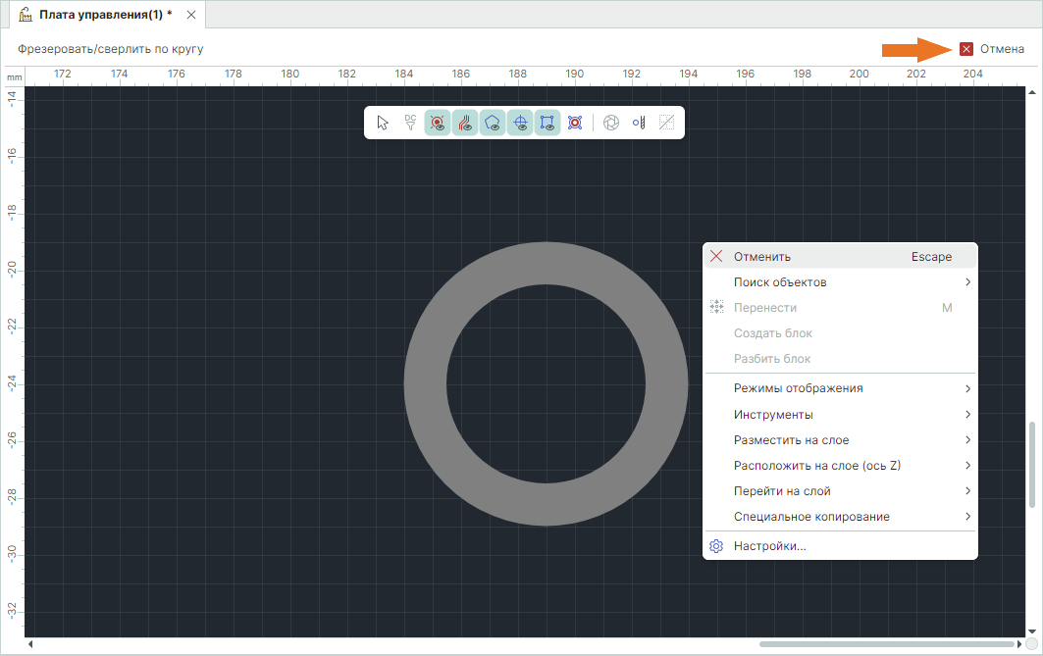Click the red circle mounting hole icon
This screenshot has height=656, width=1043.
(575, 123)
